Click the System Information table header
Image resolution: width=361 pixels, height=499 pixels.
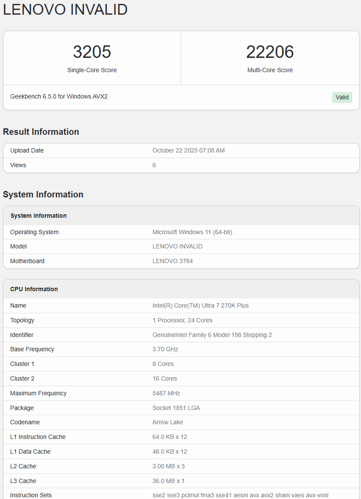[38, 216]
